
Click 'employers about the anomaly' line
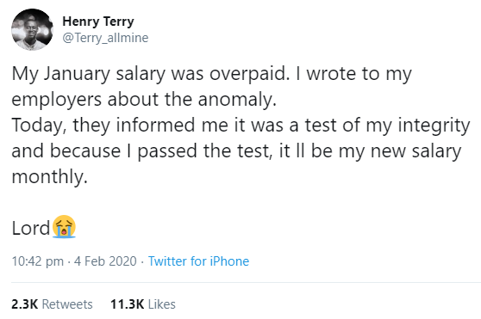pyautogui.click(x=144, y=100)
